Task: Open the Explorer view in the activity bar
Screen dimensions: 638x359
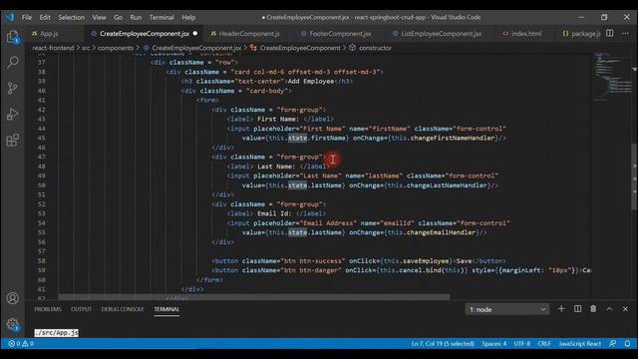Action: 13,37
